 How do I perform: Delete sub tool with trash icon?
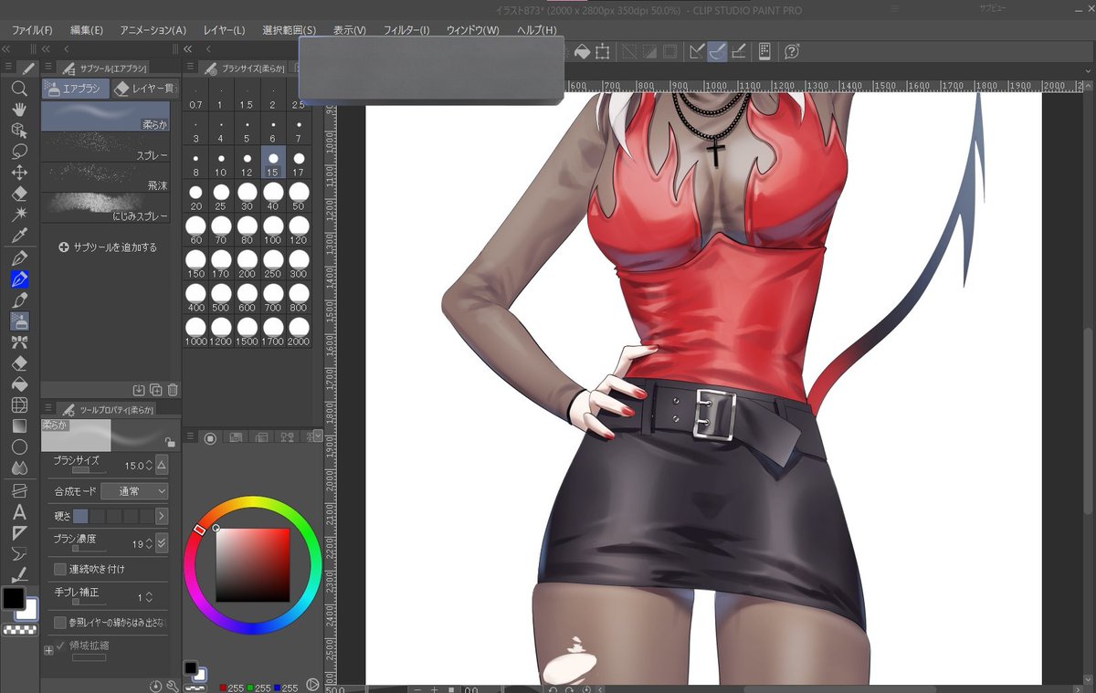point(173,390)
